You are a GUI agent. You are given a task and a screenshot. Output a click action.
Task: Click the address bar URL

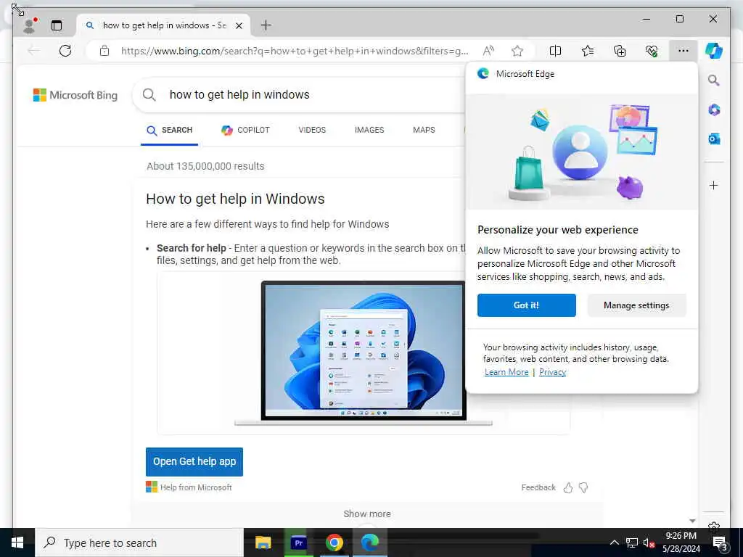pos(295,51)
